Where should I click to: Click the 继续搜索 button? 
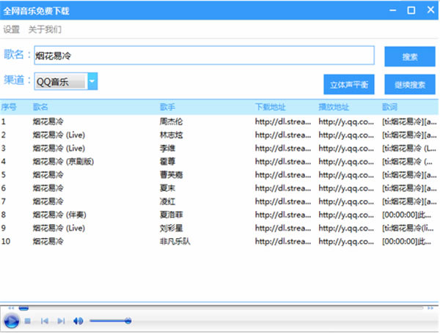(x=410, y=84)
